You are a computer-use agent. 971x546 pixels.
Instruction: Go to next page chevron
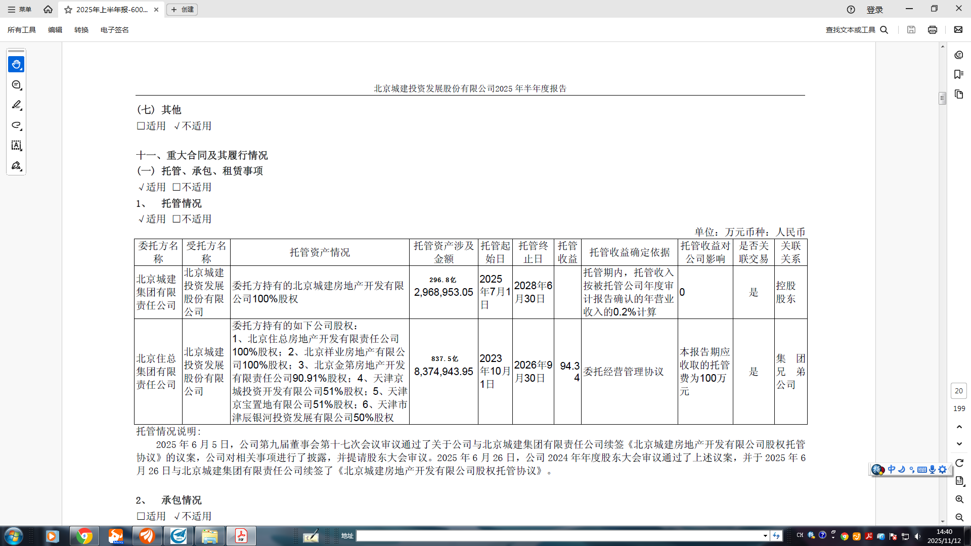(959, 444)
